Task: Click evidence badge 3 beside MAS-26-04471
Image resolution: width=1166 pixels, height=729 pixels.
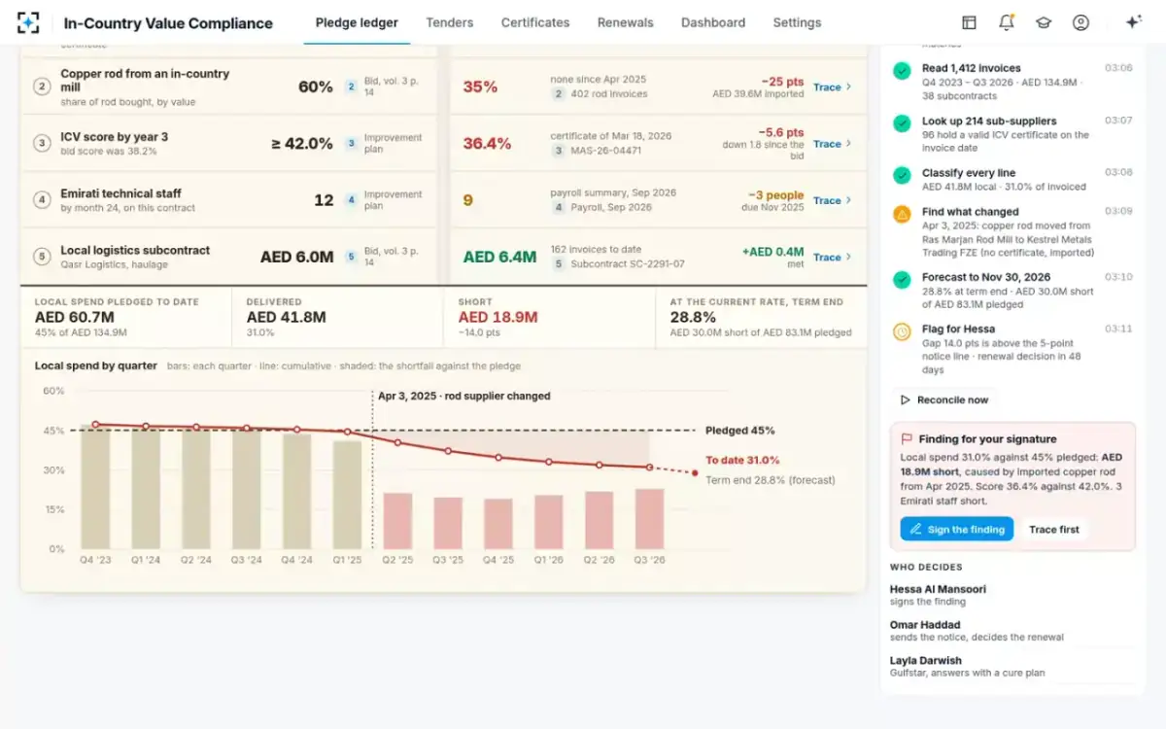Action: pyautogui.click(x=558, y=151)
